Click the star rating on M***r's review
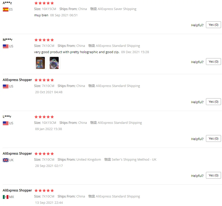The width and height of the screenshot is (222, 206). pyautogui.click(x=44, y=40)
